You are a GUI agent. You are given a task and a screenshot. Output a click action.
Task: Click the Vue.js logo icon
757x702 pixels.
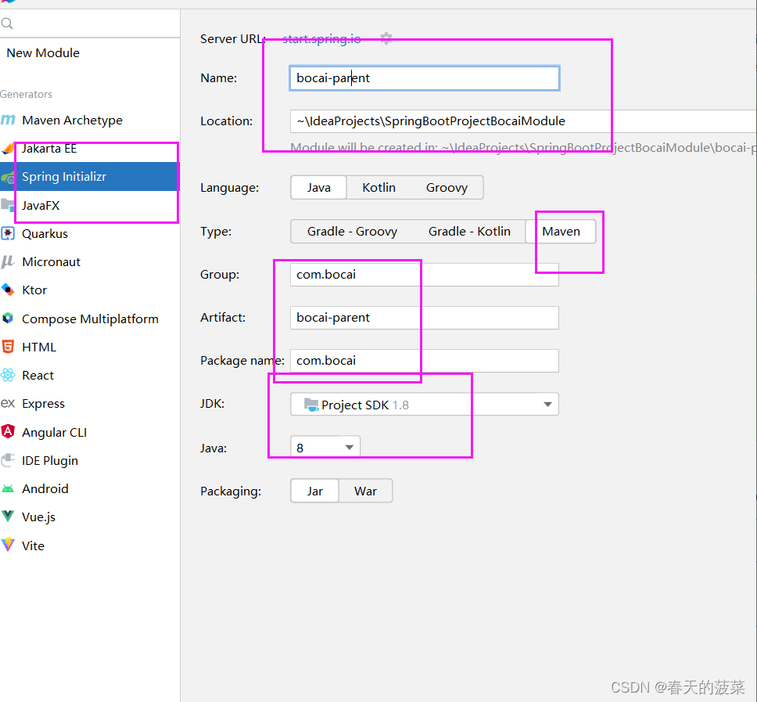(8, 517)
